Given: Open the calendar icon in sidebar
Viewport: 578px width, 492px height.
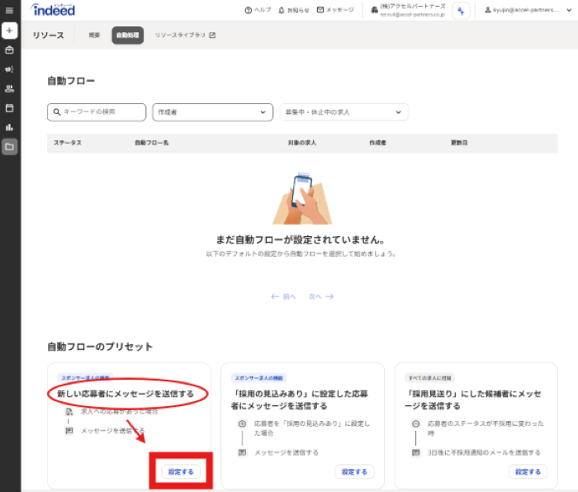Looking at the screenshot, I should click(10, 108).
